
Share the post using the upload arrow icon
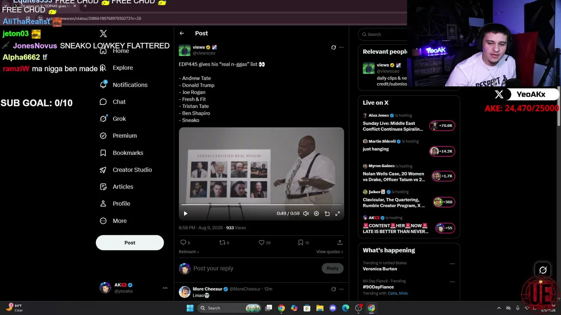[x=340, y=242]
